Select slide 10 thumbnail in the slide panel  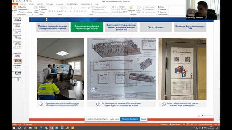(18, 73)
